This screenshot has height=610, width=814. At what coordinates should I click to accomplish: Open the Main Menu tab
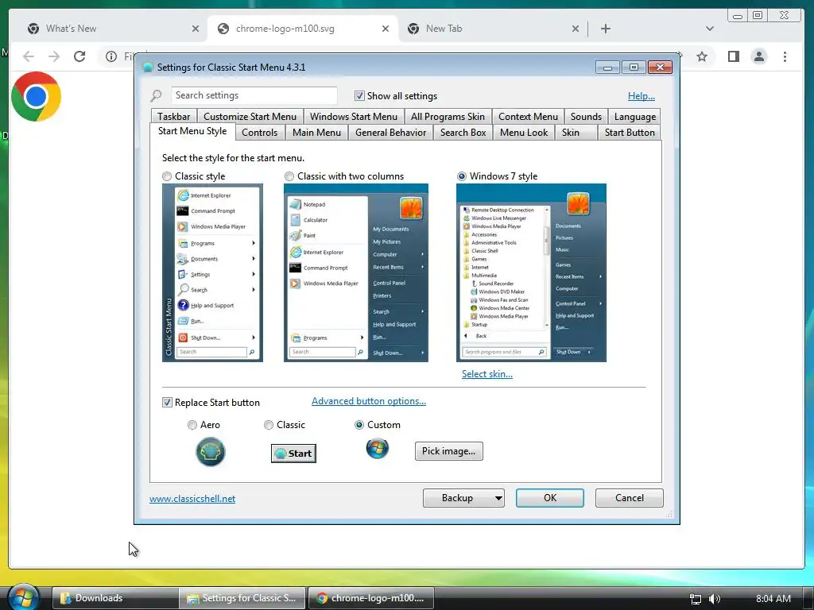(x=316, y=133)
